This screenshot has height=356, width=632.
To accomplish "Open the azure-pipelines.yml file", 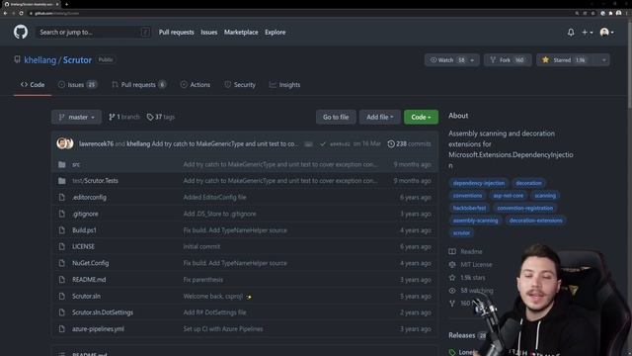I will pyautogui.click(x=98, y=329).
